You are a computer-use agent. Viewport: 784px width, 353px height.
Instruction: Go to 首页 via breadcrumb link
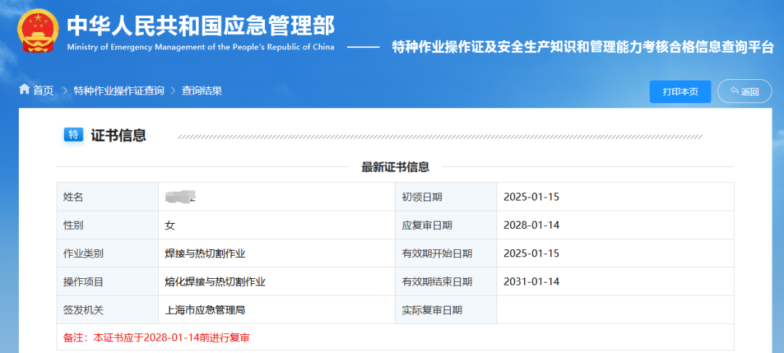(x=43, y=91)
